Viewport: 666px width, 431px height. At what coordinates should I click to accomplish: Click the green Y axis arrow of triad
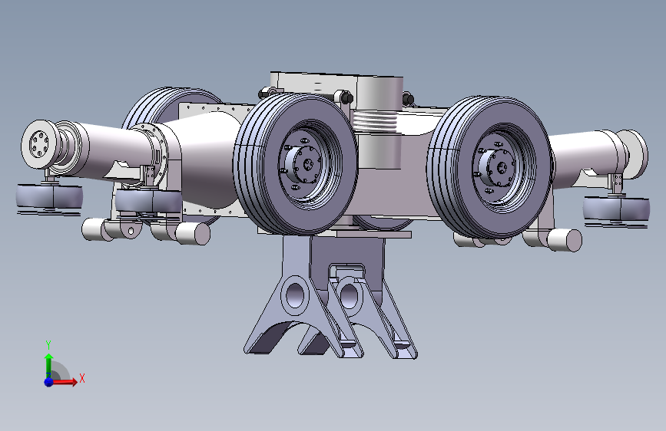click(x=48, y=364)
